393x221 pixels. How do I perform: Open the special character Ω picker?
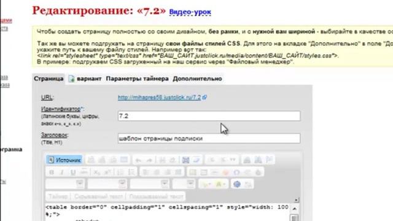236,172
